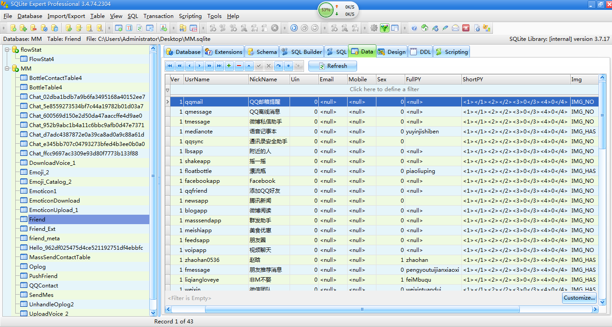Click the next record arrow button
The height and width of the screenshot is (327, 612).
click(x=199, y=66)
